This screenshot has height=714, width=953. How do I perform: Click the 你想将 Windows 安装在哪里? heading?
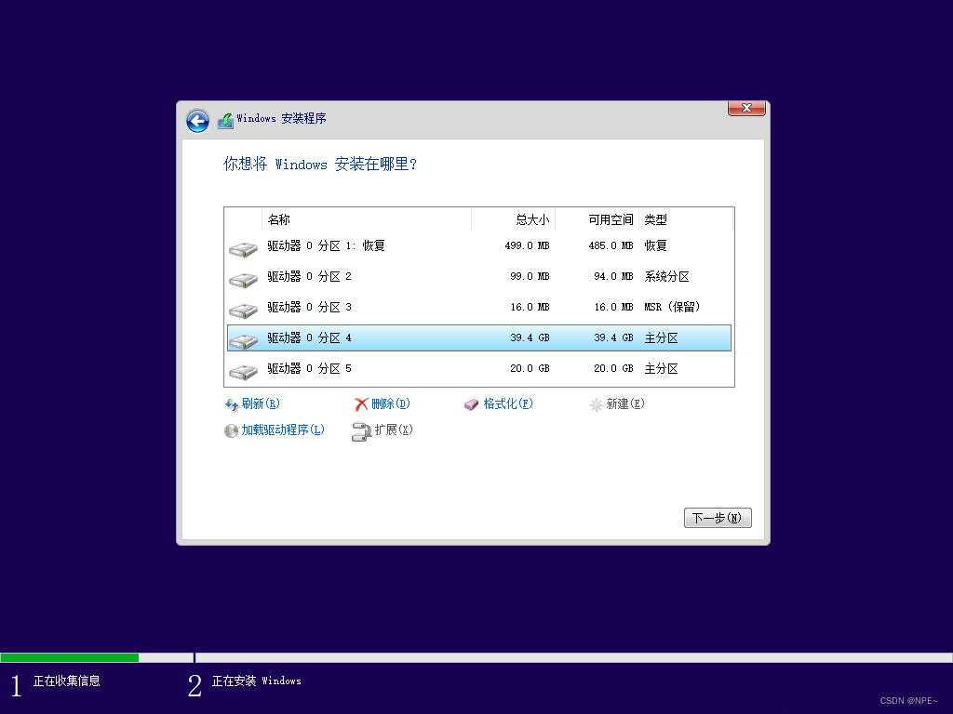(x=320, y=164)
